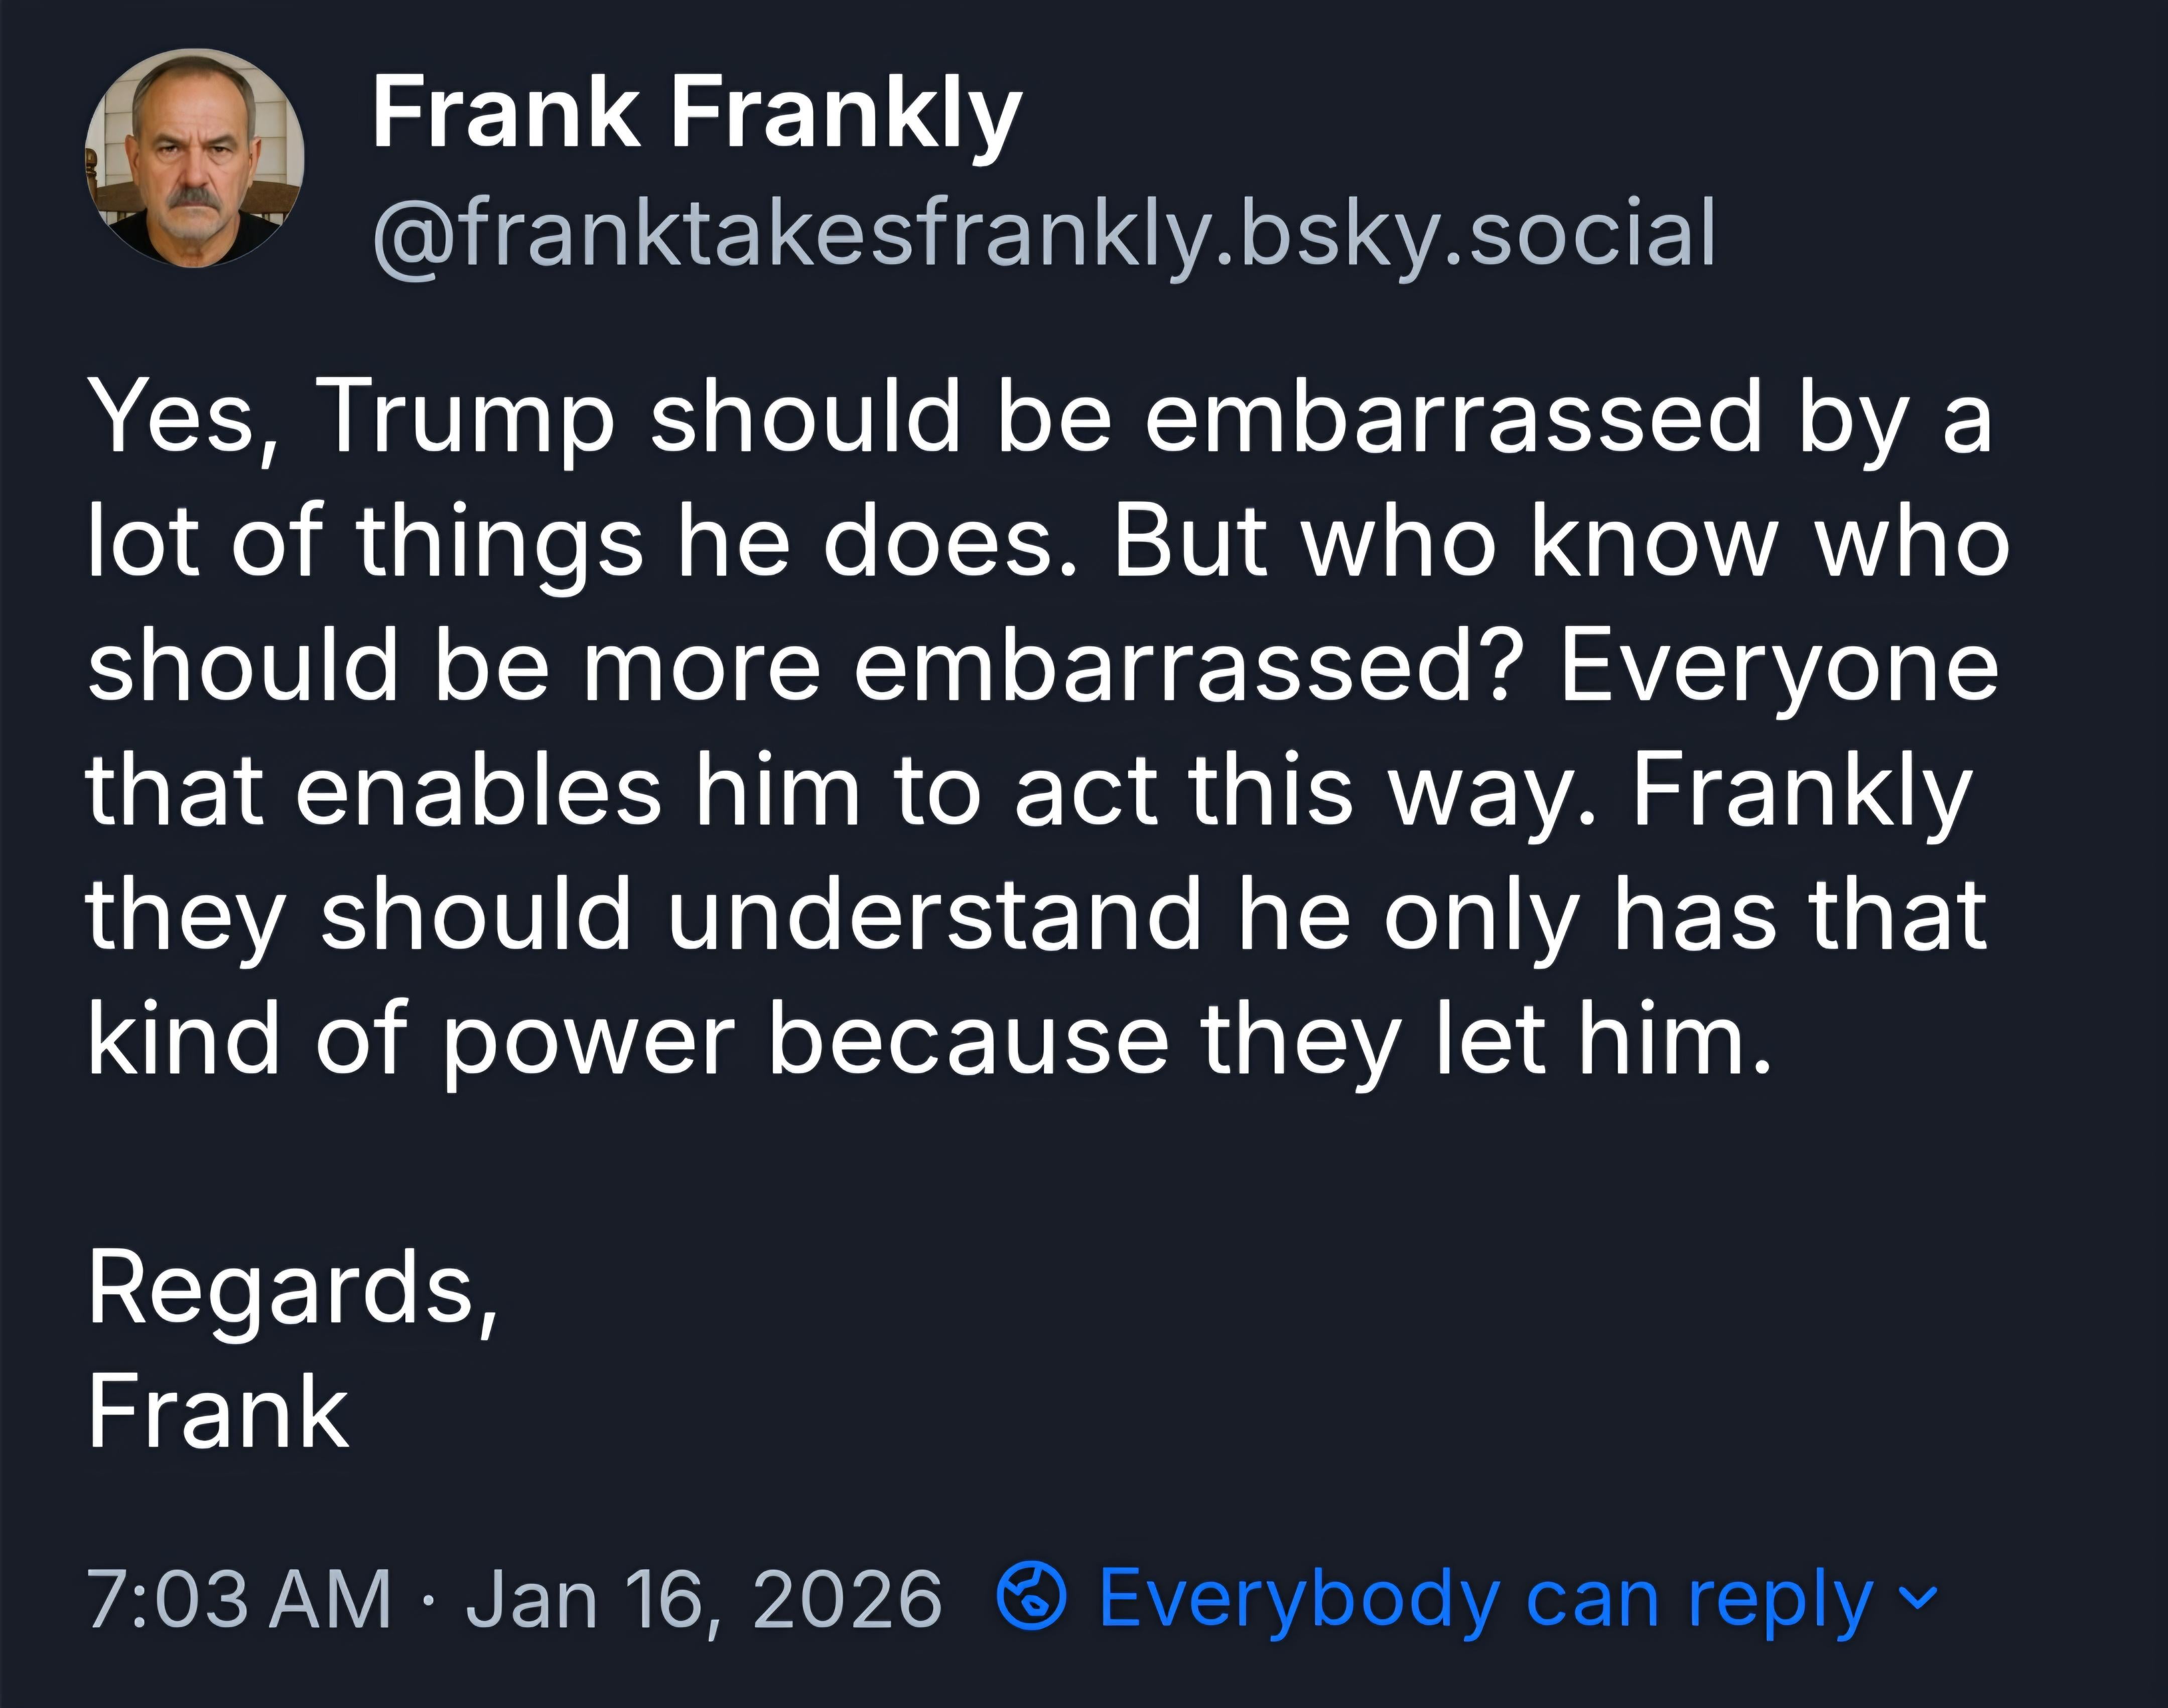Viewport: 2168px width, 1708px height.
Task: Click the word "things" in the post
Action: (499, 544)
